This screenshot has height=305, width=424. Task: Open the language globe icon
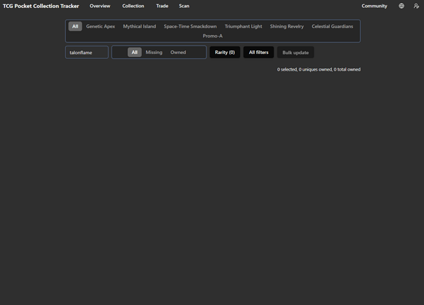click(401, 6)
